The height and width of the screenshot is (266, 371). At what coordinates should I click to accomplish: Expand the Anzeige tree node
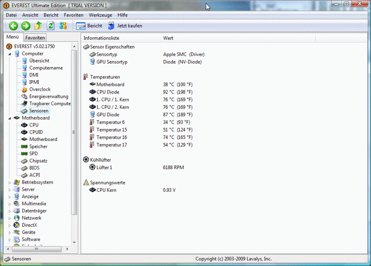coord(10,197)
